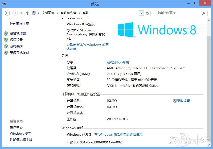
Task: Open the recent locations dropdown arrow
Action: 21,13
